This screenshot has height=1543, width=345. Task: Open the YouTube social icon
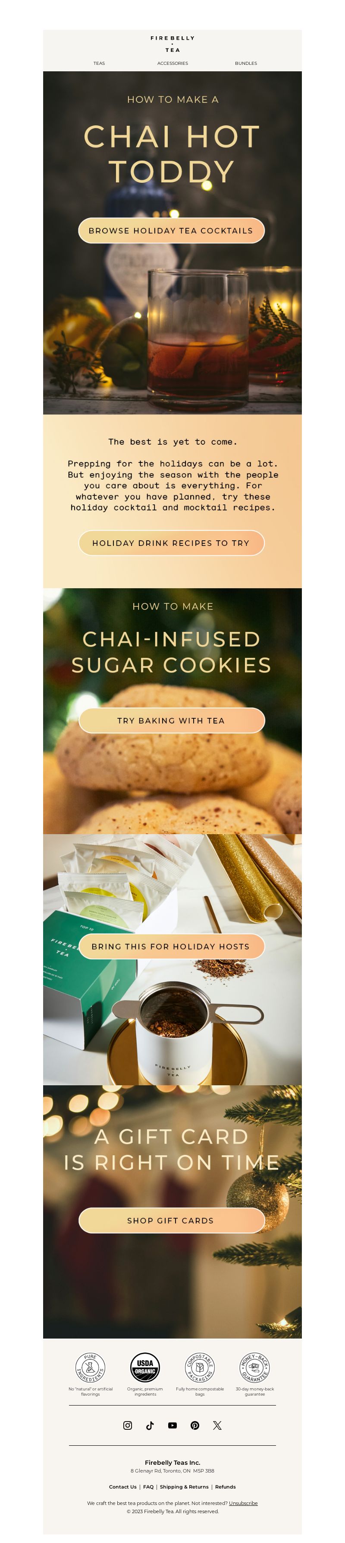[x=172, y=1425]
